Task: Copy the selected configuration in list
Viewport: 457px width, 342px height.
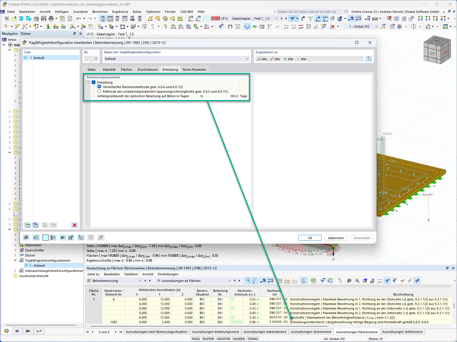Action: (35, 225)
